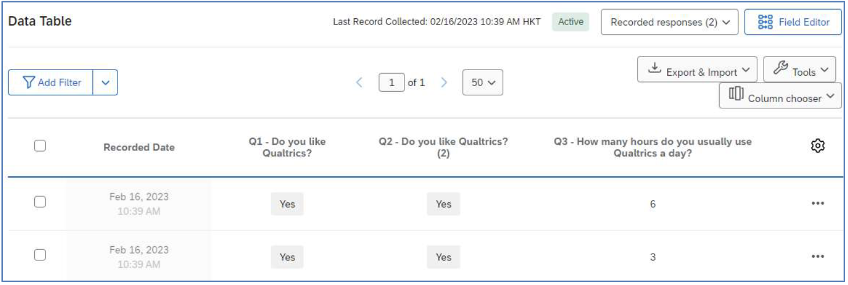Open the Export & Import menu
This screenshot has height=285, width=848.
coord(697,70)
